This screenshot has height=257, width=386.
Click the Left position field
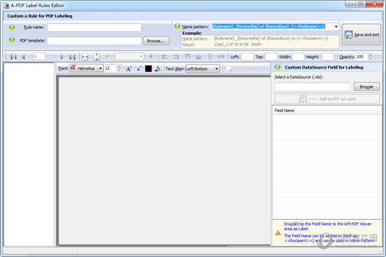coord(247,57)
